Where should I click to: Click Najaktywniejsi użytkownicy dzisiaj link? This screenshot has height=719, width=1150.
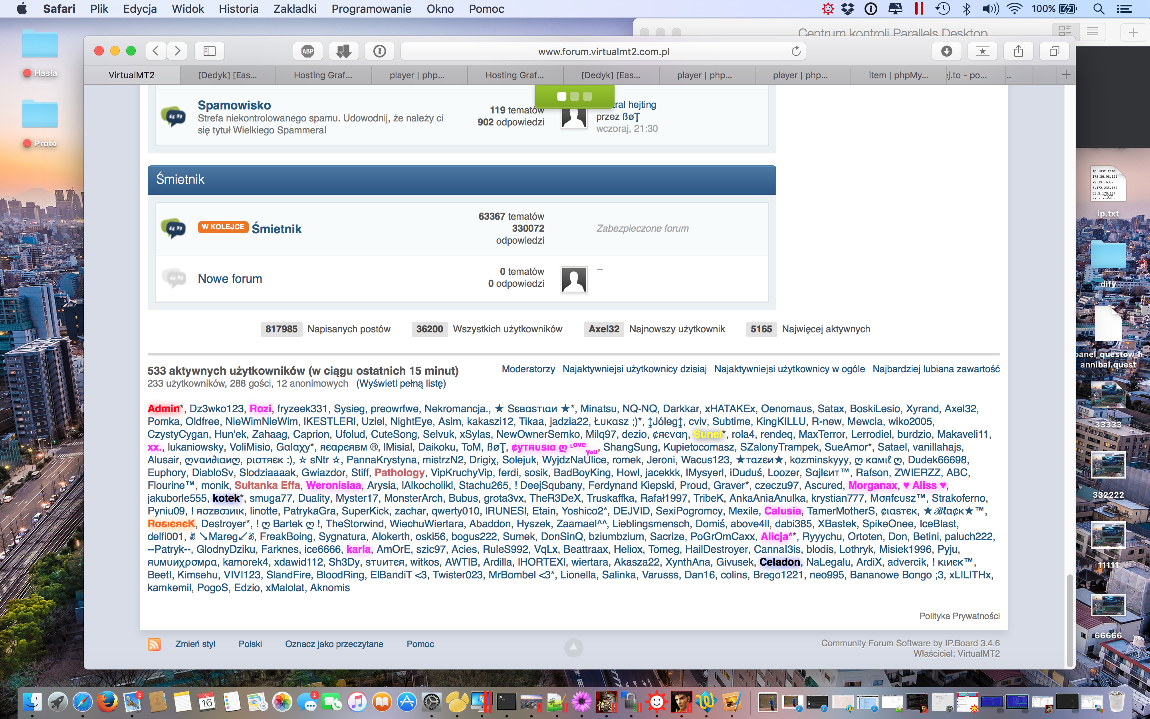click(634, 369)
